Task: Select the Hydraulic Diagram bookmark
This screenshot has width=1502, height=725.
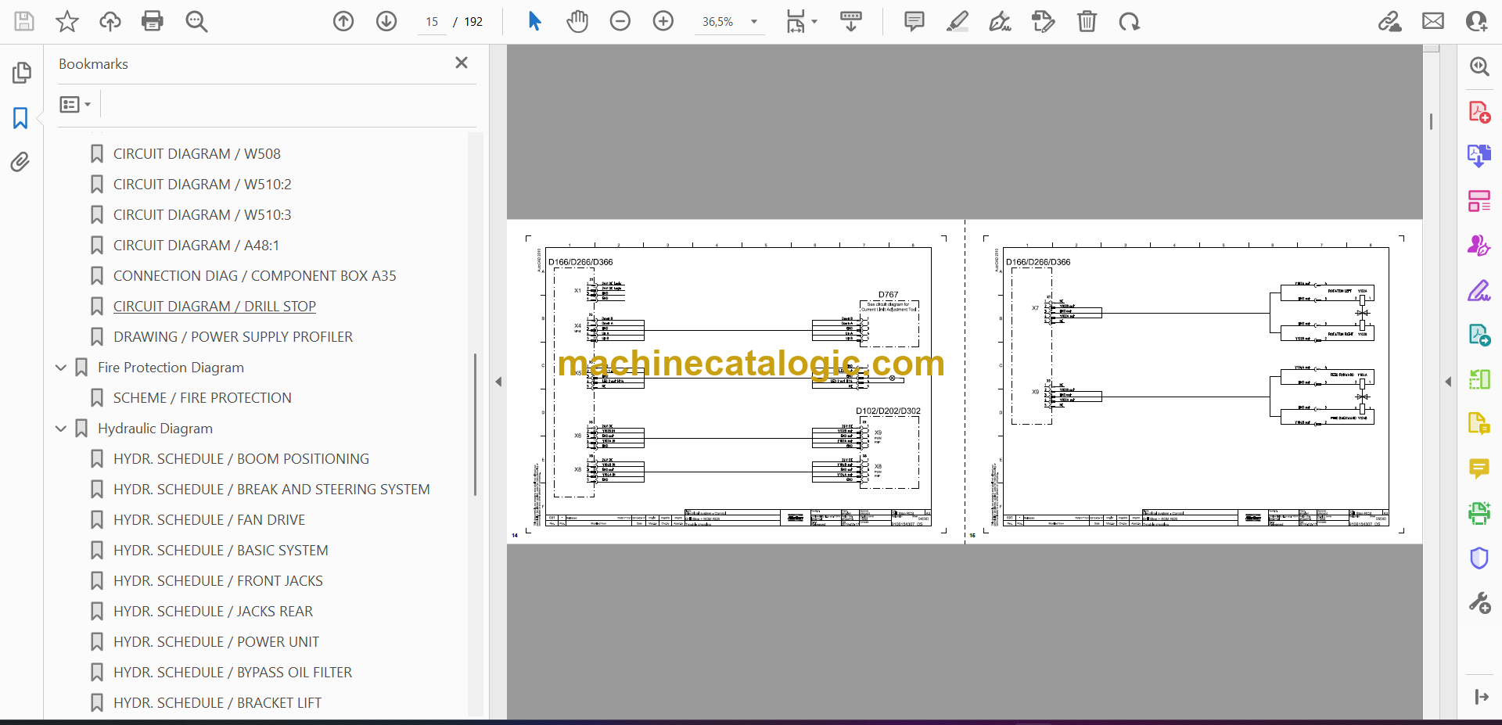Action: pos(155,429)
